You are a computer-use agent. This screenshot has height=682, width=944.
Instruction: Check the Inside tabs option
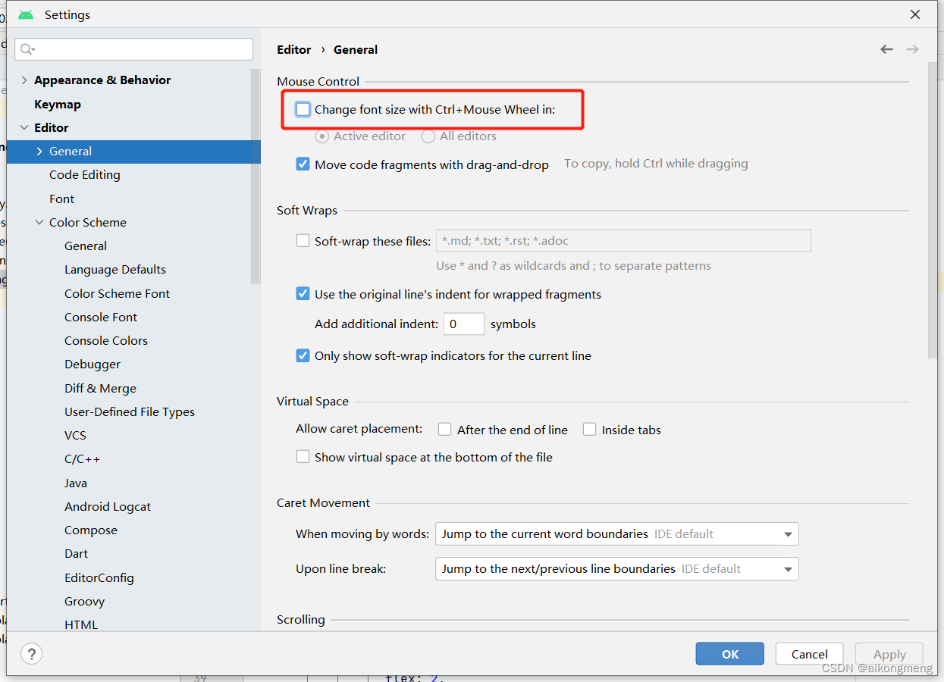[590, 430]
